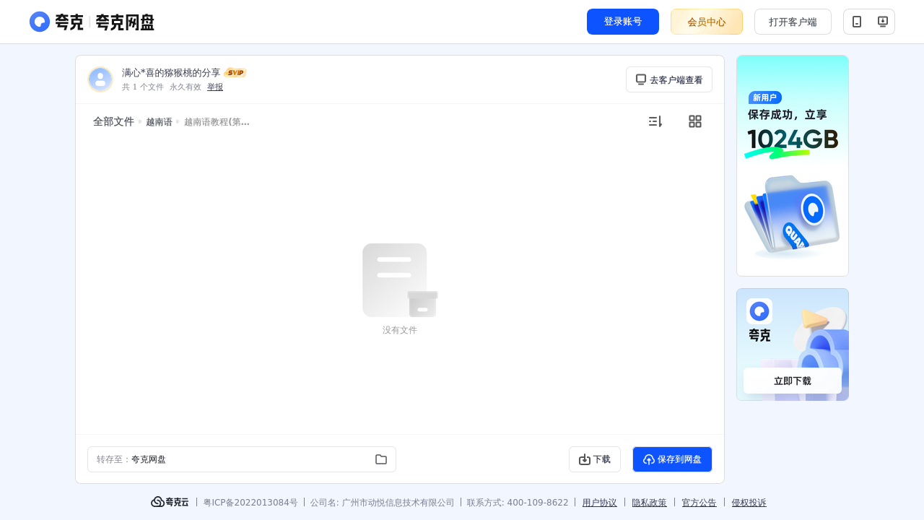Screen dimensions: 924x520
Task: Switch to grid view icon
Action: [695, 121]
